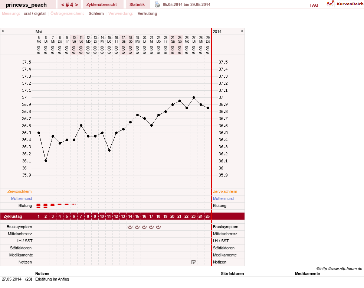Select the 36.1 temperature point on May 6
This screenshot has width=364, height=288.
pyautogui.click(x=46, y=161)
